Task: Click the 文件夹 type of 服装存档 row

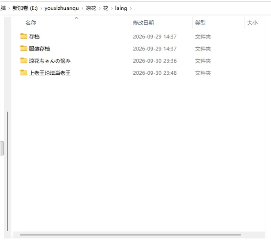Action: (203, 49)
